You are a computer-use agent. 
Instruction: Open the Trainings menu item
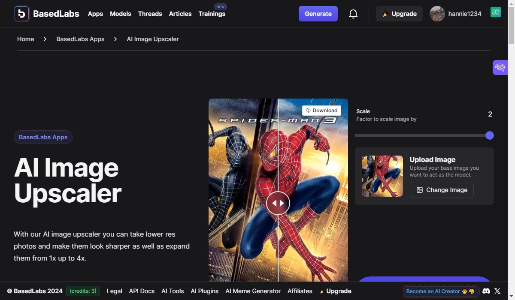[212, 14]
